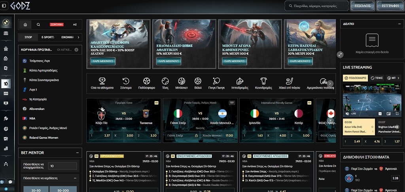Select odds 17.00 for Χουάν Μανουέλ
Viewport: 405px width, 192px height.
click(x=218, y=135)
